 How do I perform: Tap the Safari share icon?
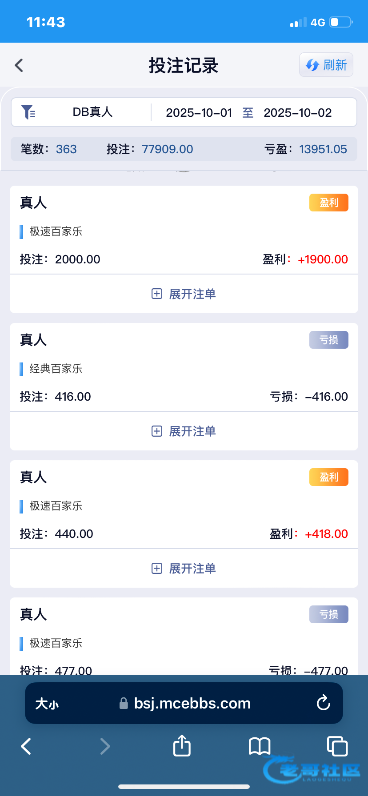[x=182, y=745]
